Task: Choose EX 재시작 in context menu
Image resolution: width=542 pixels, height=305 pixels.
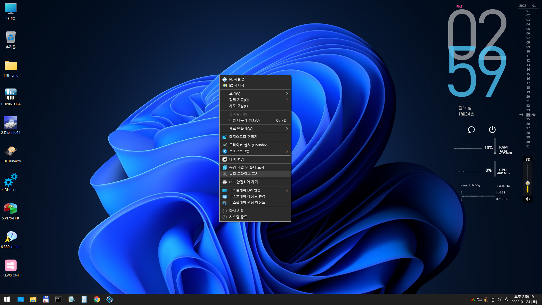Action: 255,86
